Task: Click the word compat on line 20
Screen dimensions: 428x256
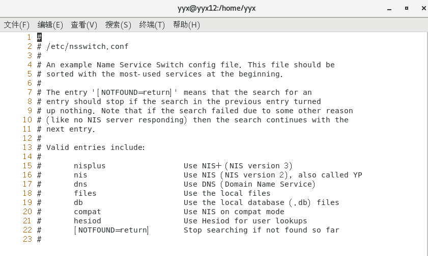Action: (x=88, y=212)
